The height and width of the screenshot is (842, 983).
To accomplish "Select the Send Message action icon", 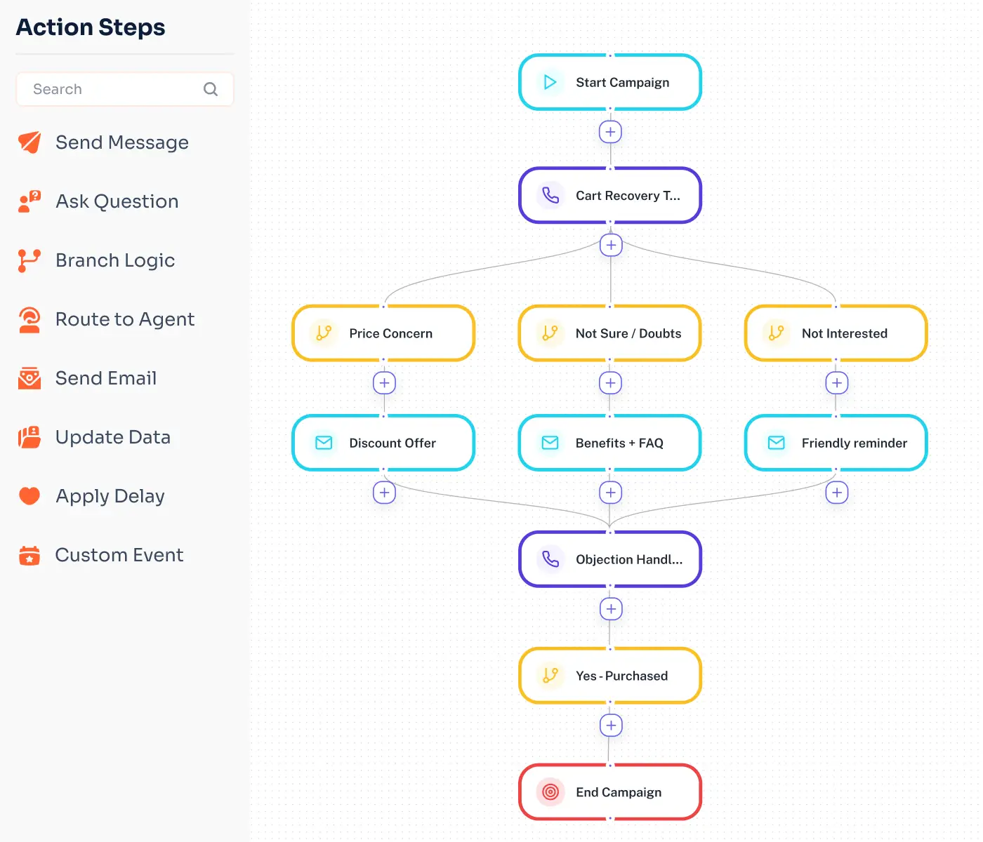I will click(x=29, y=142).
